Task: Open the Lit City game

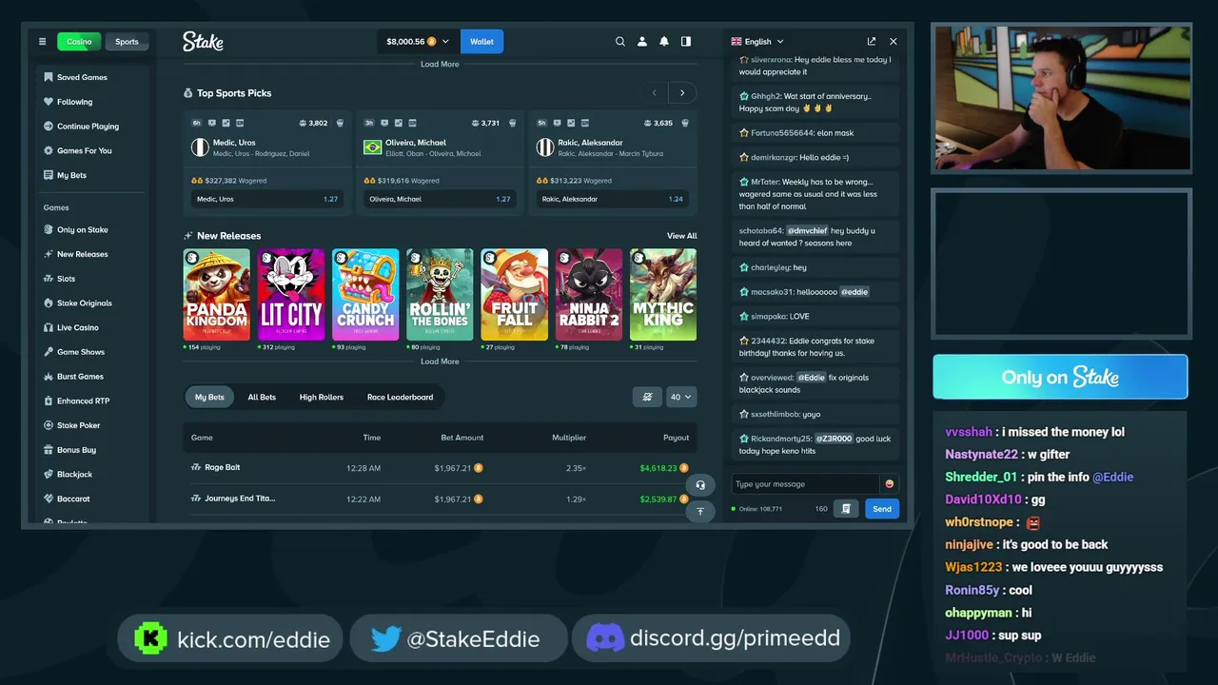Action: [x=291, y=295]
